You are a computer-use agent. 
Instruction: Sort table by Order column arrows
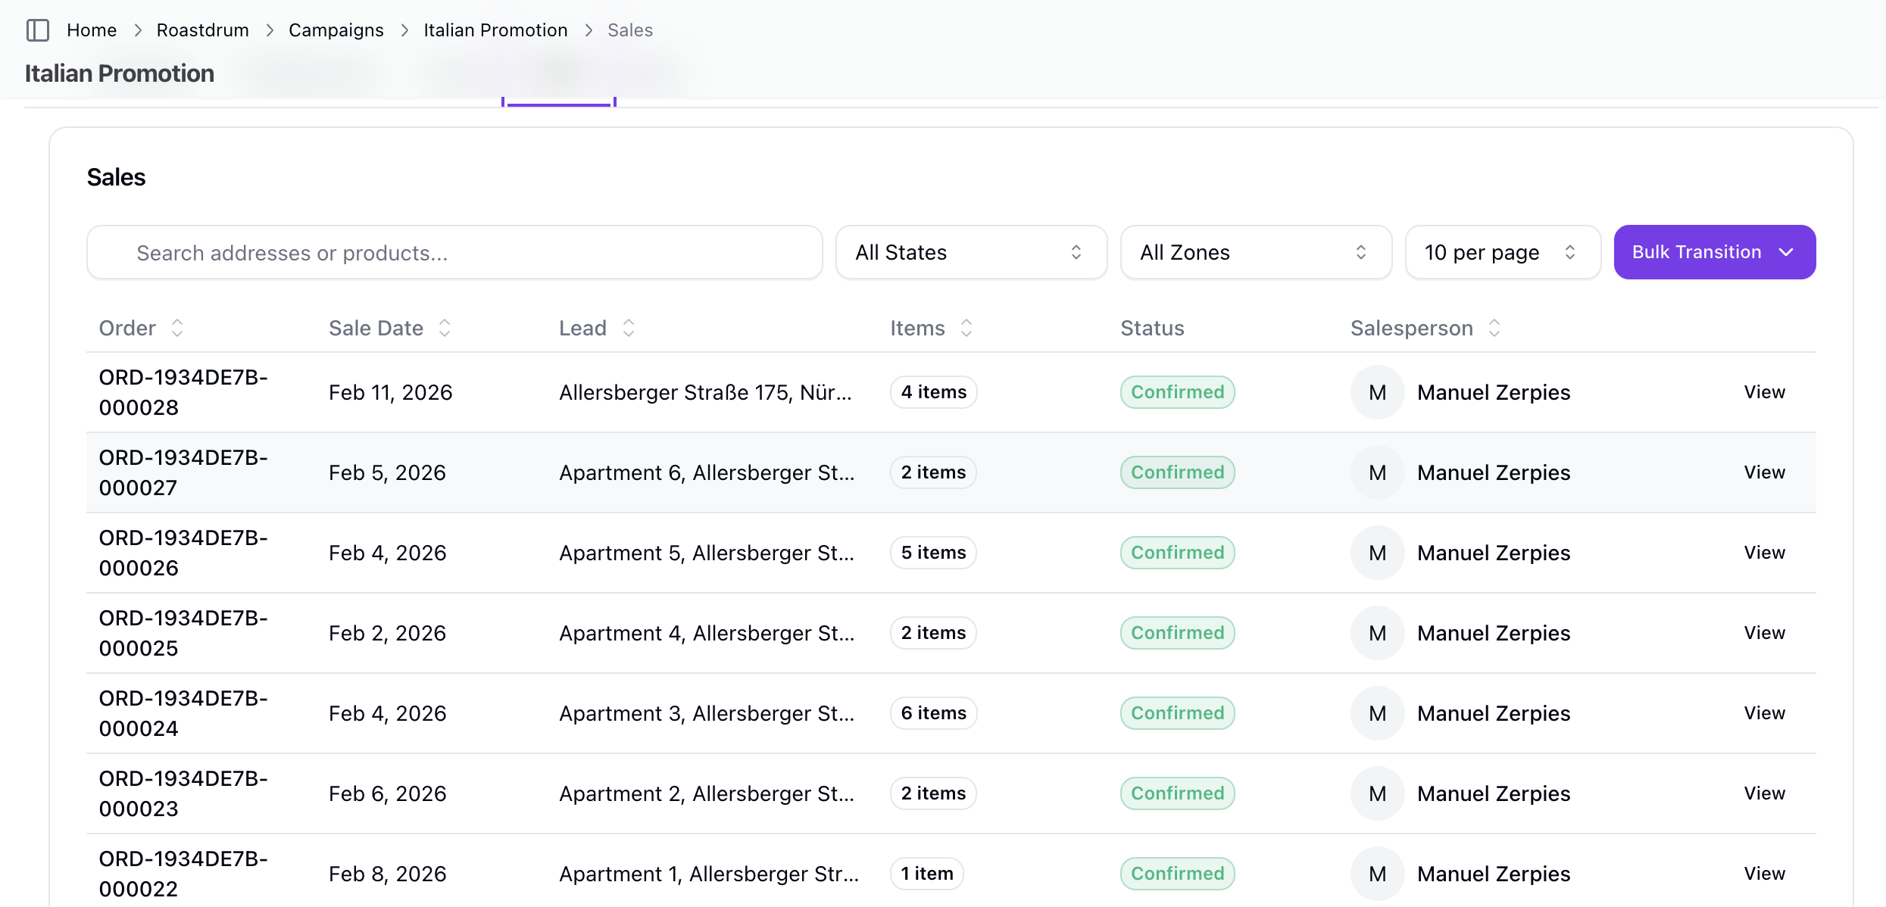click(177, 328)
